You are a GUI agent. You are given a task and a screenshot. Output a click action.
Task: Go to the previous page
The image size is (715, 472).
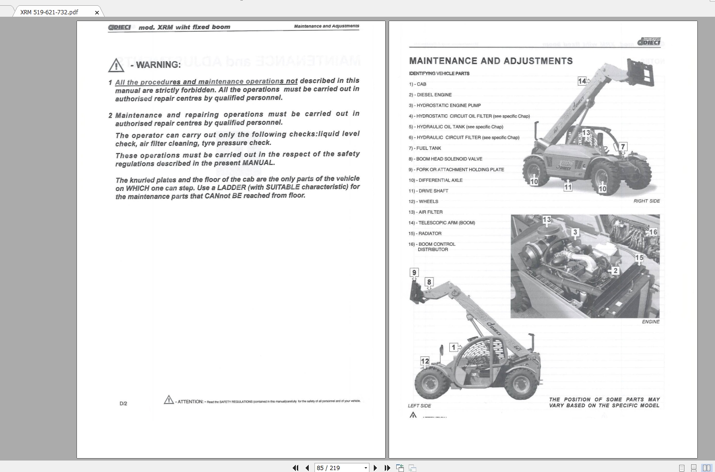click(x=307, y=468)
